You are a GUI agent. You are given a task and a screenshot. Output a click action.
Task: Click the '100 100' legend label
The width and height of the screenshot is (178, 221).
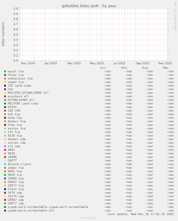14,111
